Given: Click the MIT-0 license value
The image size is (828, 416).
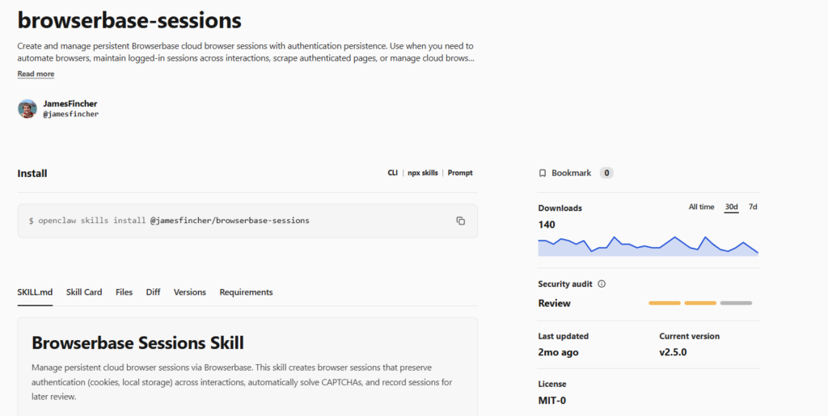Looking at the screenshot, I should pyautogui.click(x=551, y=400).
